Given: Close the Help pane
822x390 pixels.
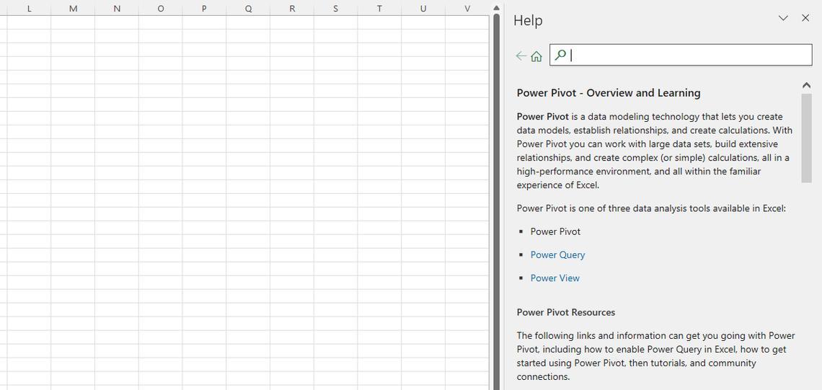Looking at the screenshot, I should pyautogui.click(x=805, y=18).
